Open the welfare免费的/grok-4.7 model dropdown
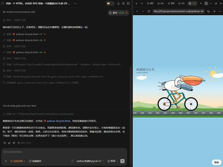Image resolution: width=223 pixels, height=167 pixels. point(90,161)
